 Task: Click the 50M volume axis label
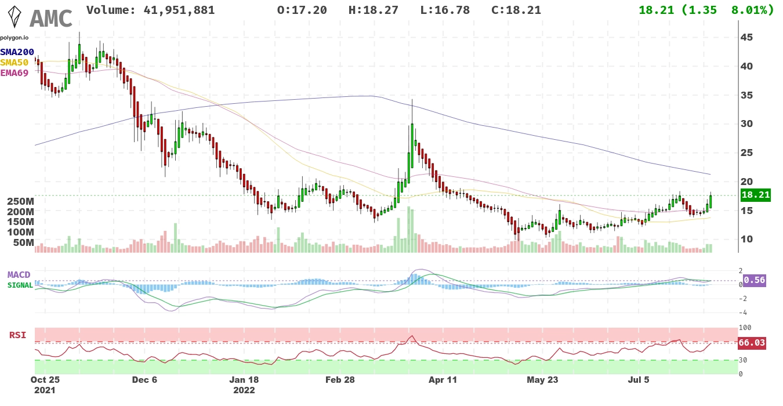coord(23,243)
